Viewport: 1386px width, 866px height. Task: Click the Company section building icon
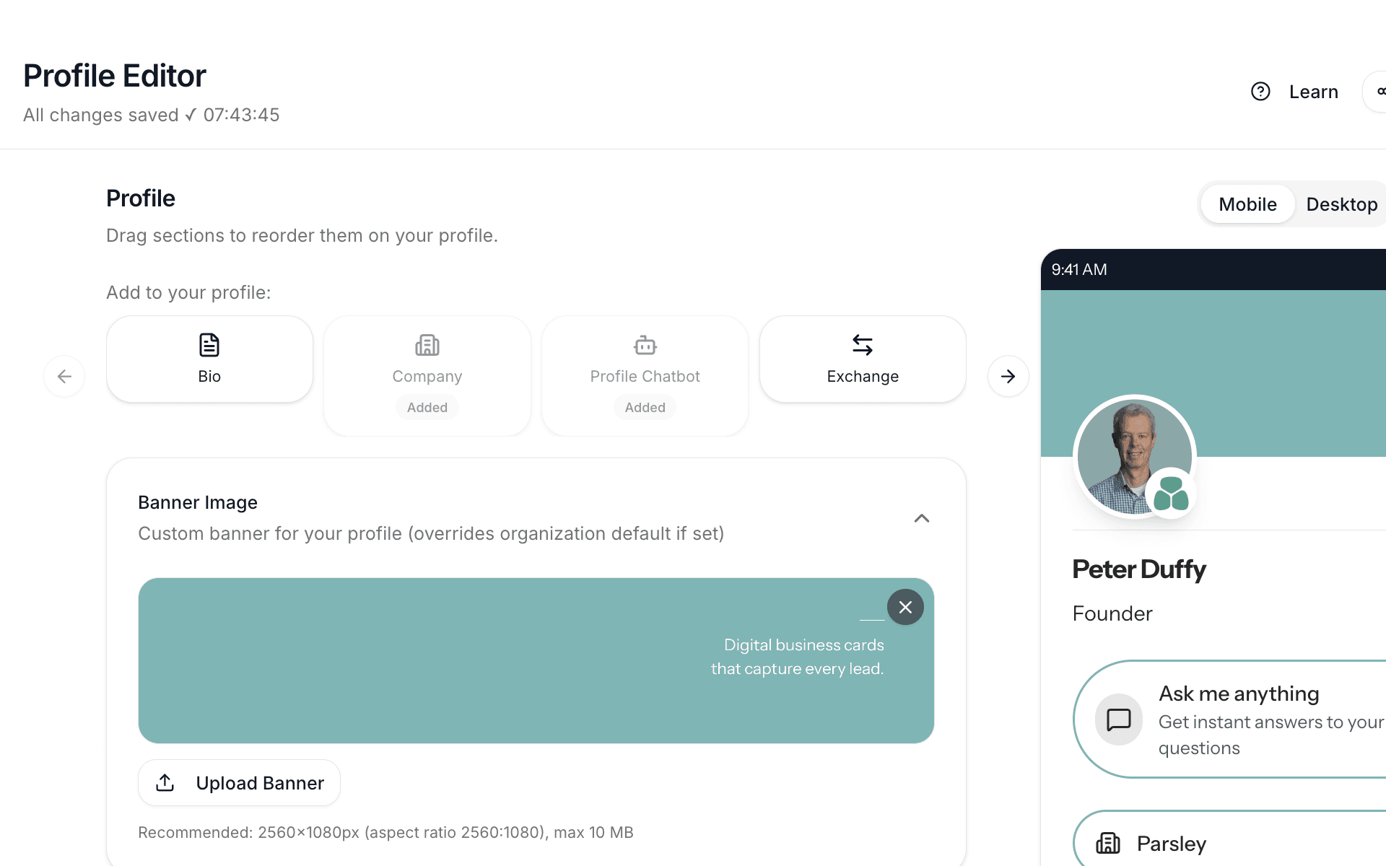[427, 345]
